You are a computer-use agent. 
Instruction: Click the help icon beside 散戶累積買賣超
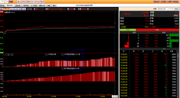[62, 69]
